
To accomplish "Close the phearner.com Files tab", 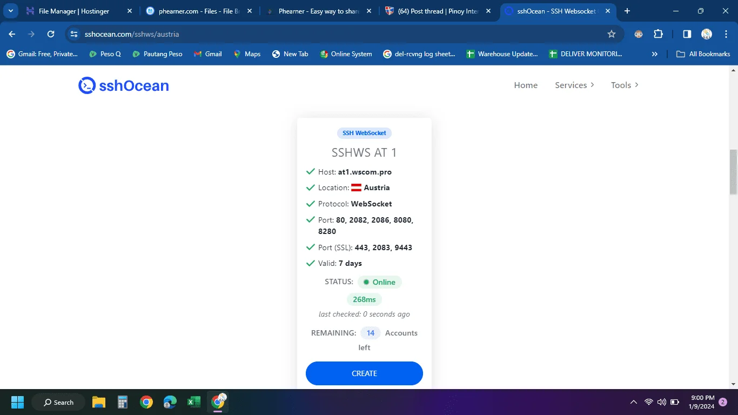I will point(250,11).
